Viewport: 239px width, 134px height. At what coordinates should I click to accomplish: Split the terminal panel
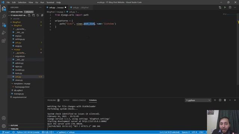[x=220, y=100]
